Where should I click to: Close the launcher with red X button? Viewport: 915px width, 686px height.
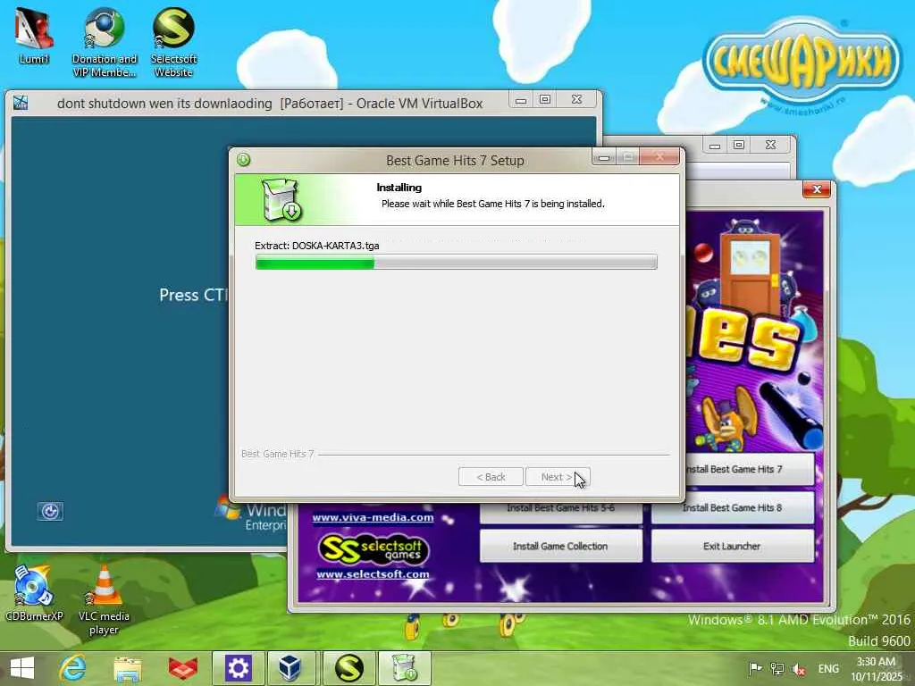click(817, 189)
